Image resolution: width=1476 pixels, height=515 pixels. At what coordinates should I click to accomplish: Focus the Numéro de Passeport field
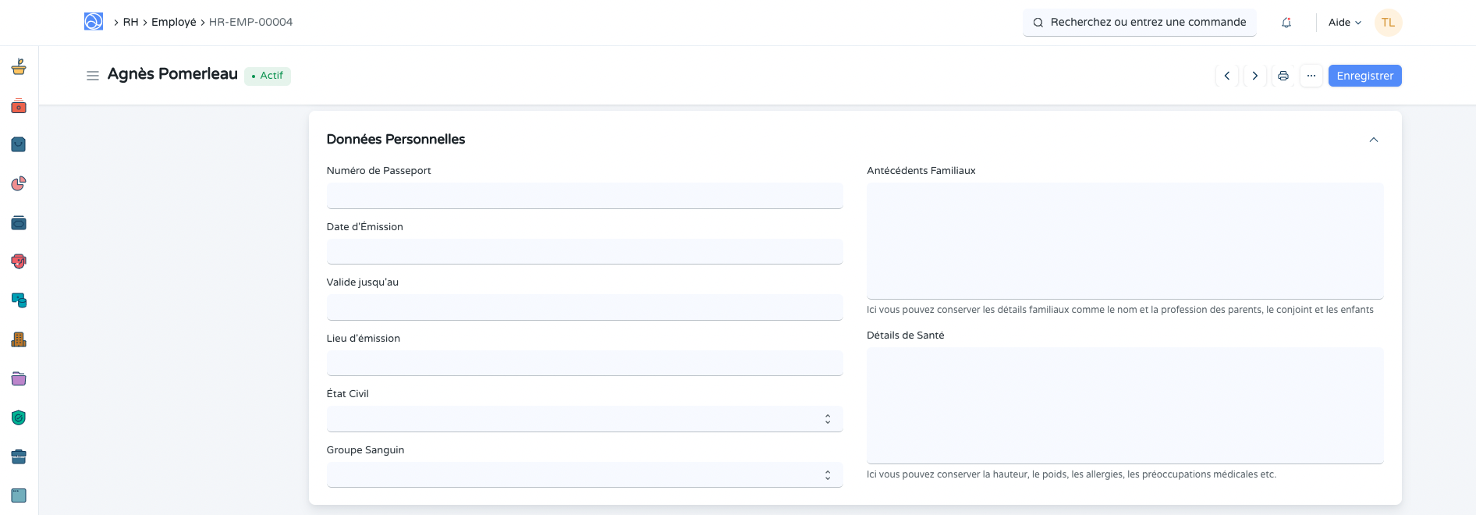pos(584,196)
